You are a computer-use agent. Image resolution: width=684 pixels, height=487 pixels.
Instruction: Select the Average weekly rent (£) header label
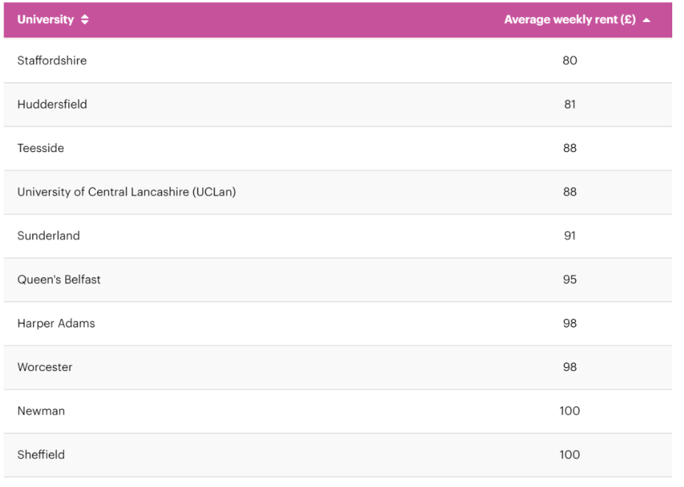point(569,20)
